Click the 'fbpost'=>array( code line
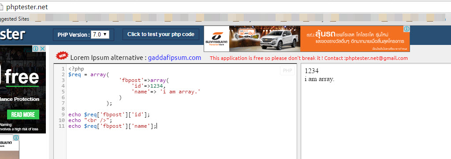 pyautogui.click(x=145, y=81)
